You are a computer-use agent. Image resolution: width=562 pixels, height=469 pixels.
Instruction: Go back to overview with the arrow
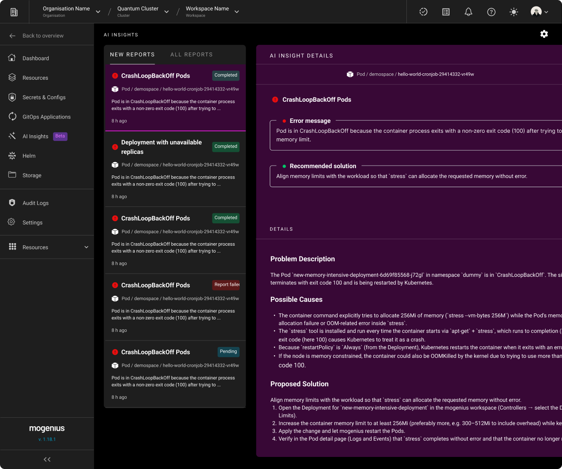[x=12, y=36]
